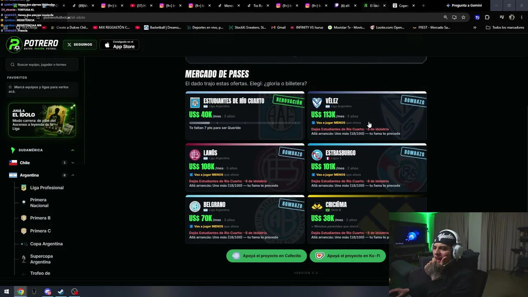This screenshot has width=528, height=297.
Task: Click the Belgrano club crest
Action: pyautogui.click(x=195, y=206)
